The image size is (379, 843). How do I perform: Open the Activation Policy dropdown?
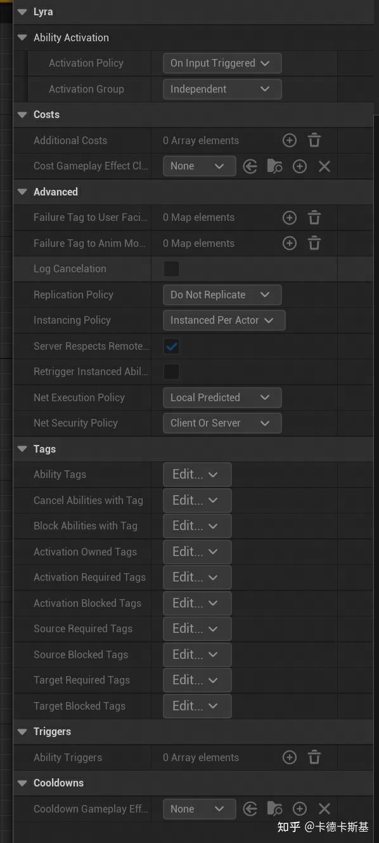point(222,63)
